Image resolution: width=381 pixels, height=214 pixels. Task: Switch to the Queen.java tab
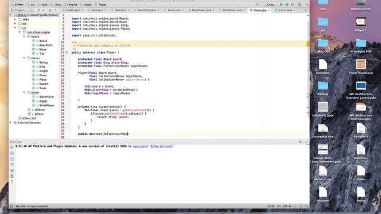click(73, 10)
